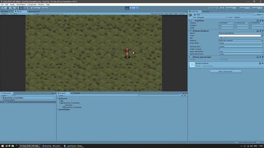
Task: Open the Sorting Layer dropdown
Action: [241, 46]
